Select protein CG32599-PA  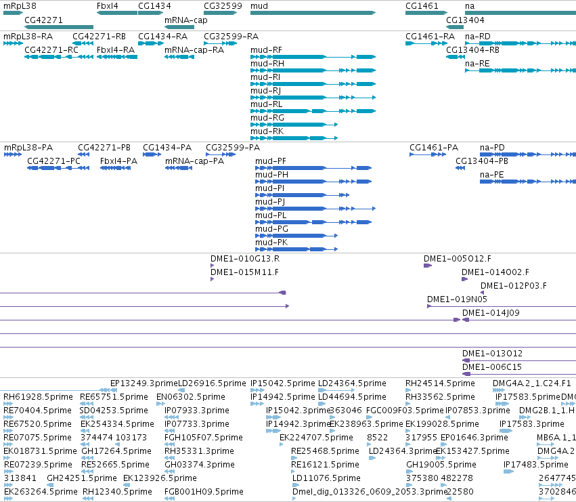click(x=221, y=154)
